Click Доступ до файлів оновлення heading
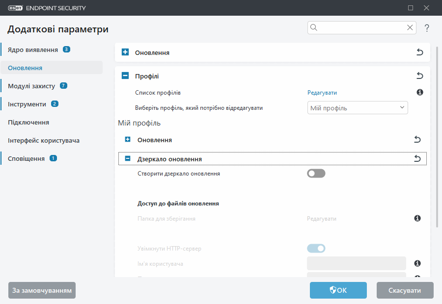 coord(178,203)
